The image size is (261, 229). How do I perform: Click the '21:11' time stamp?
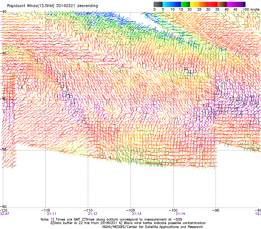pos(51,214)
